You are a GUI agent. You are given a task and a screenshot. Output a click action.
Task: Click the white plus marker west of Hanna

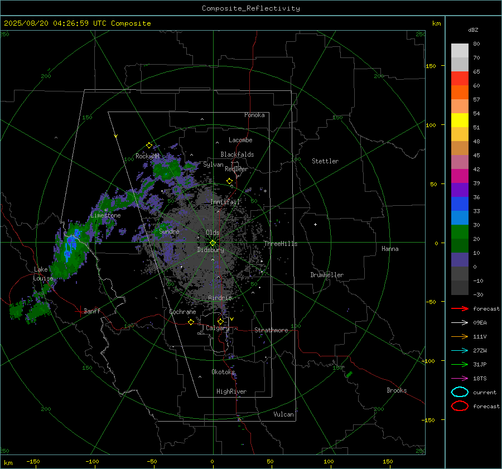[315, 224]
